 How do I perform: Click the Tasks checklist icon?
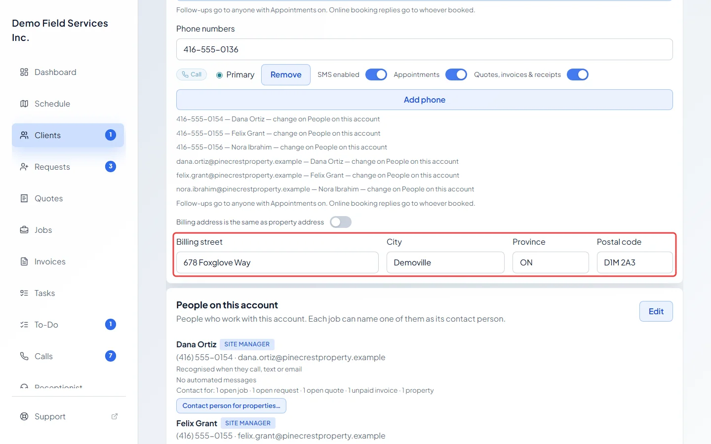click(24, 293)
